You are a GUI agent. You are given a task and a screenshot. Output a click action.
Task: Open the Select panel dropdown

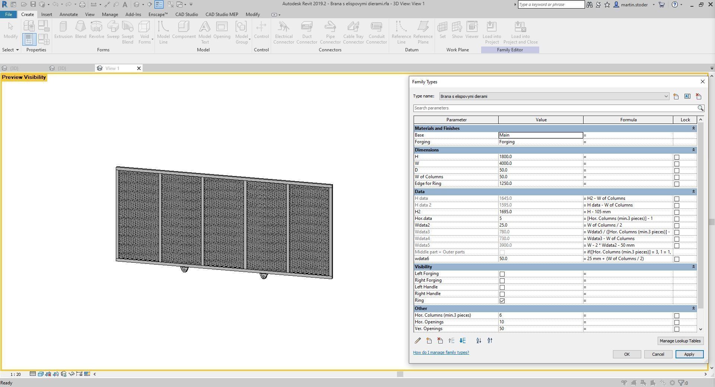[10, 49]
